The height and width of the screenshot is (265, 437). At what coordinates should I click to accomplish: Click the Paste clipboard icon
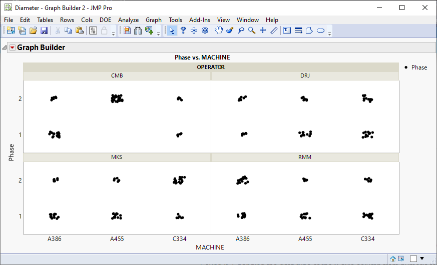(x=80, y=30)
